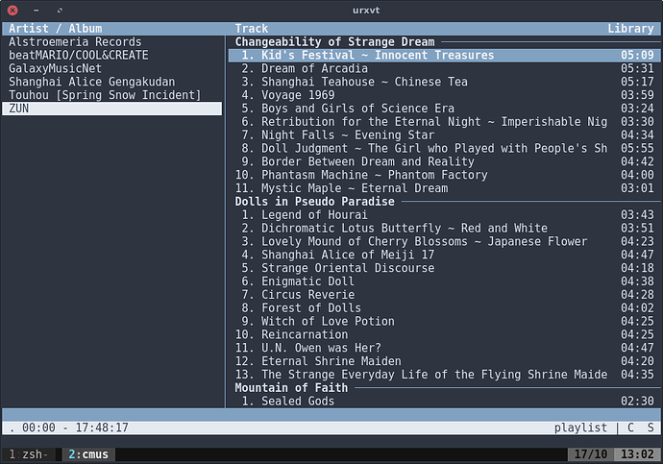Click the Artist / Album column header
Image resolution: width=663 pixels, height=464 pixels.
click(56, 29)
